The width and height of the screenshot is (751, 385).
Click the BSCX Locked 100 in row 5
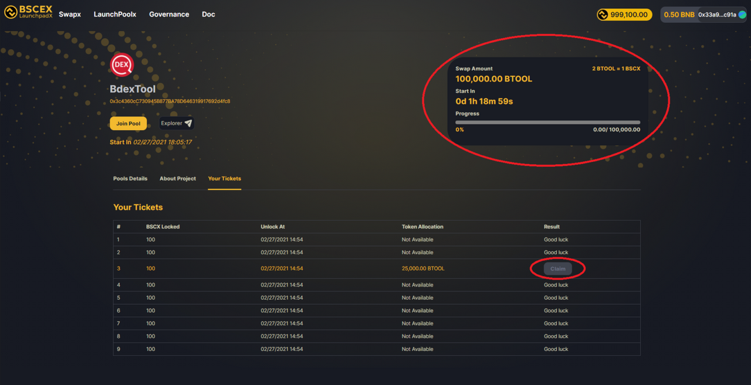click(x=151, y=298)
